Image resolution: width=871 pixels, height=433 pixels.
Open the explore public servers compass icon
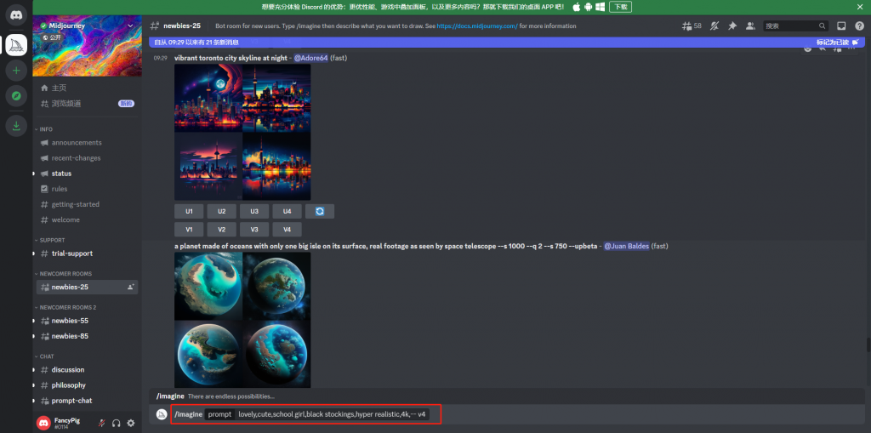16,96
